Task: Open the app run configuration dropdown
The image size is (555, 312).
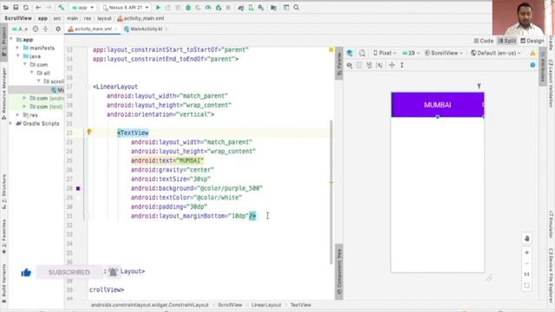Action: tap(83, 8)
